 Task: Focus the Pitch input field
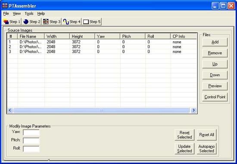31,141
